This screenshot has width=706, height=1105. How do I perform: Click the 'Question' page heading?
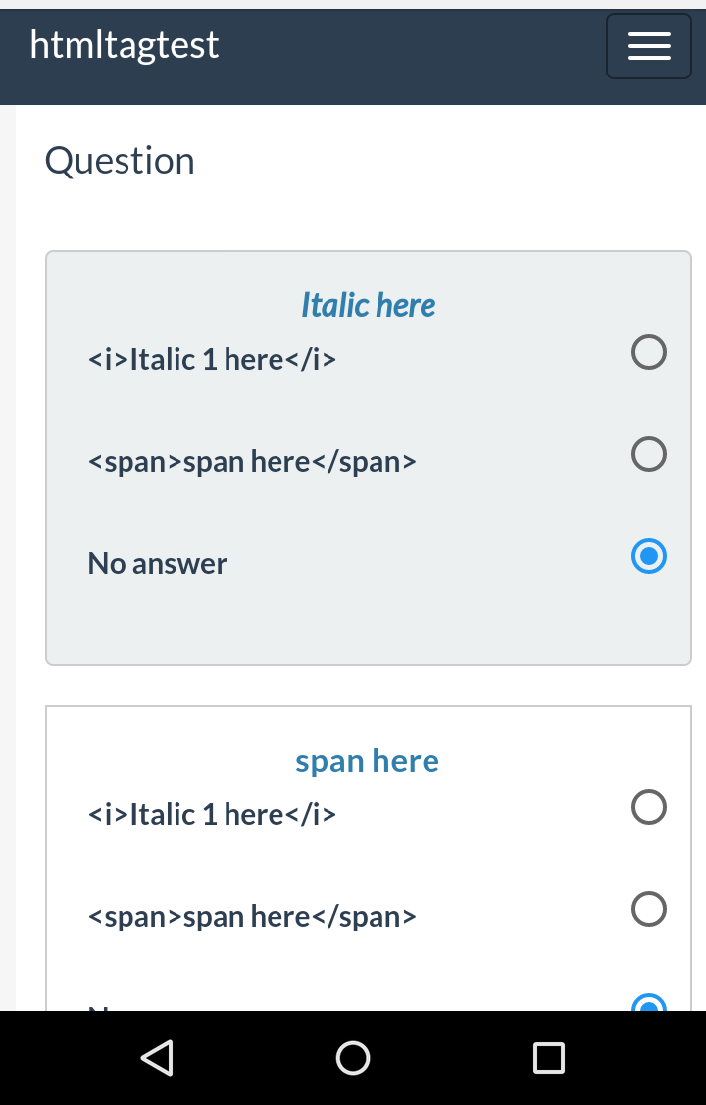[120, 161]
